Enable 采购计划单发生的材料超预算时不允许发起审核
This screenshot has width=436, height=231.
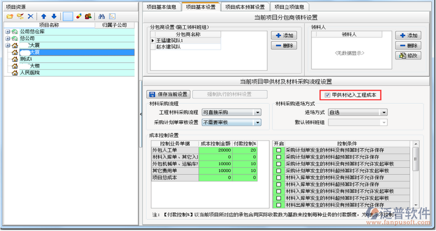pos(278,171)
